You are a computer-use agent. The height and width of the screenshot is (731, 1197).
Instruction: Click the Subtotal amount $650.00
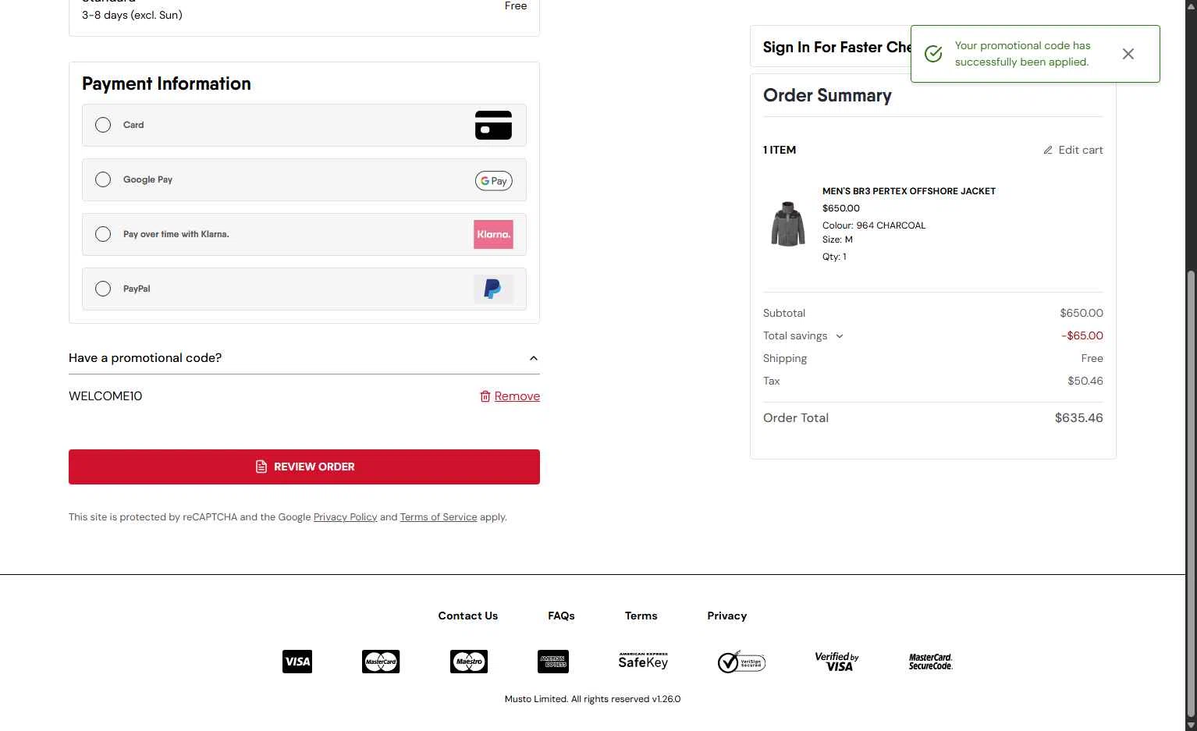pyautogui.click(x=1082, y=314)
